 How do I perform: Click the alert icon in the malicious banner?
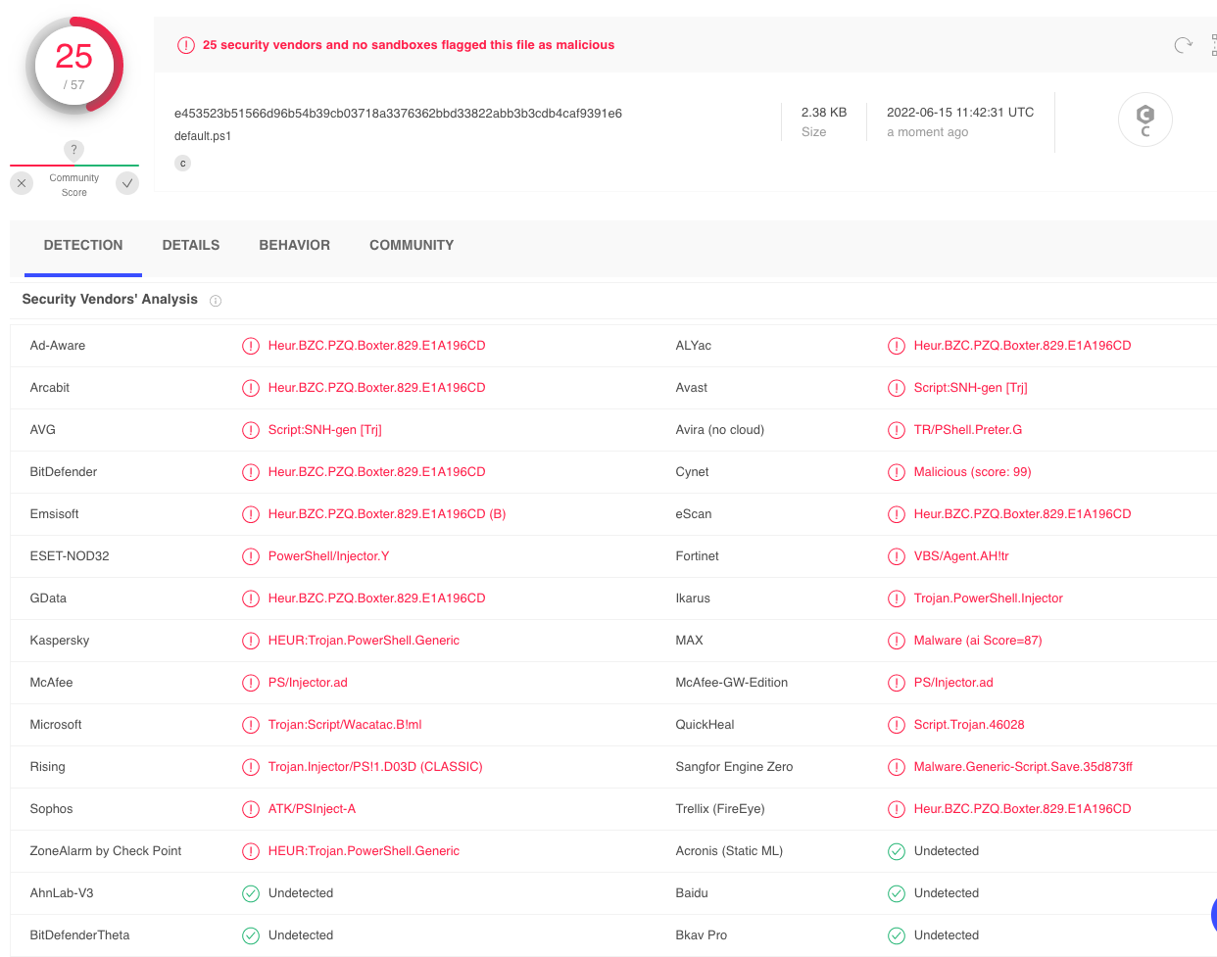[x=186, y=45]
